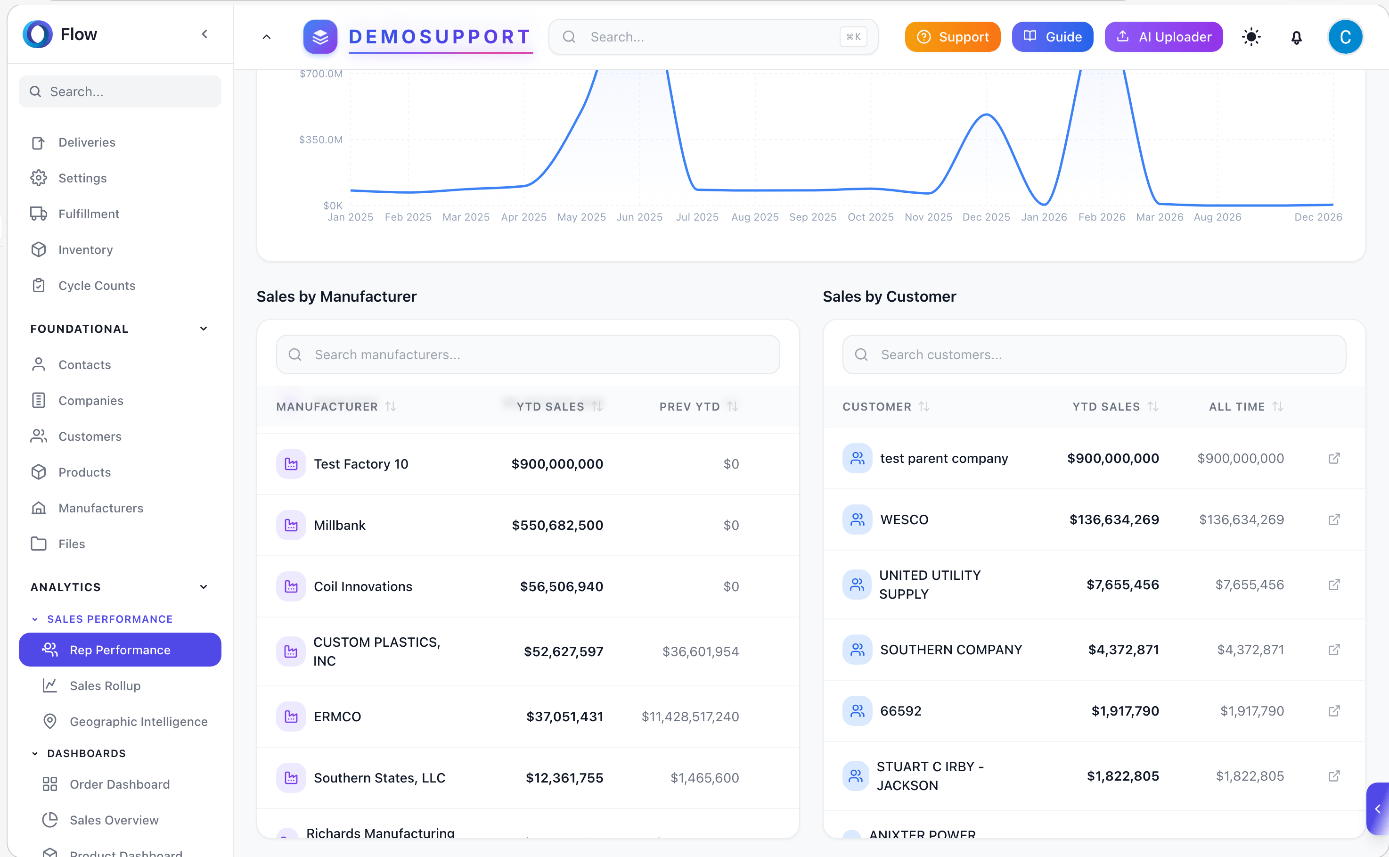Viewport: 1389px width, 857px height.
Task: Toggle light/dark theme with the sun icon
Action: point(1251,36)
